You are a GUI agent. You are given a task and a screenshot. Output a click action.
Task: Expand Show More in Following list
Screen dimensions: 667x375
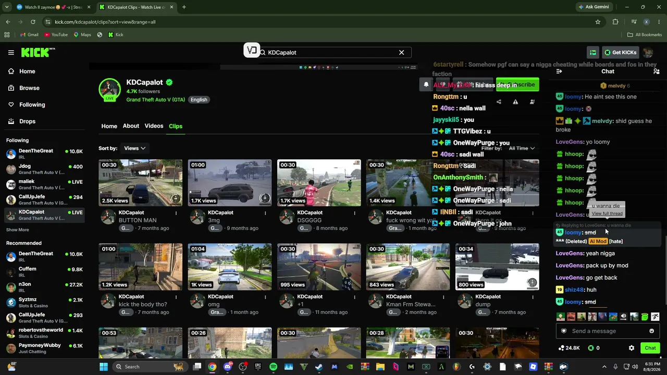pos(18,230)
